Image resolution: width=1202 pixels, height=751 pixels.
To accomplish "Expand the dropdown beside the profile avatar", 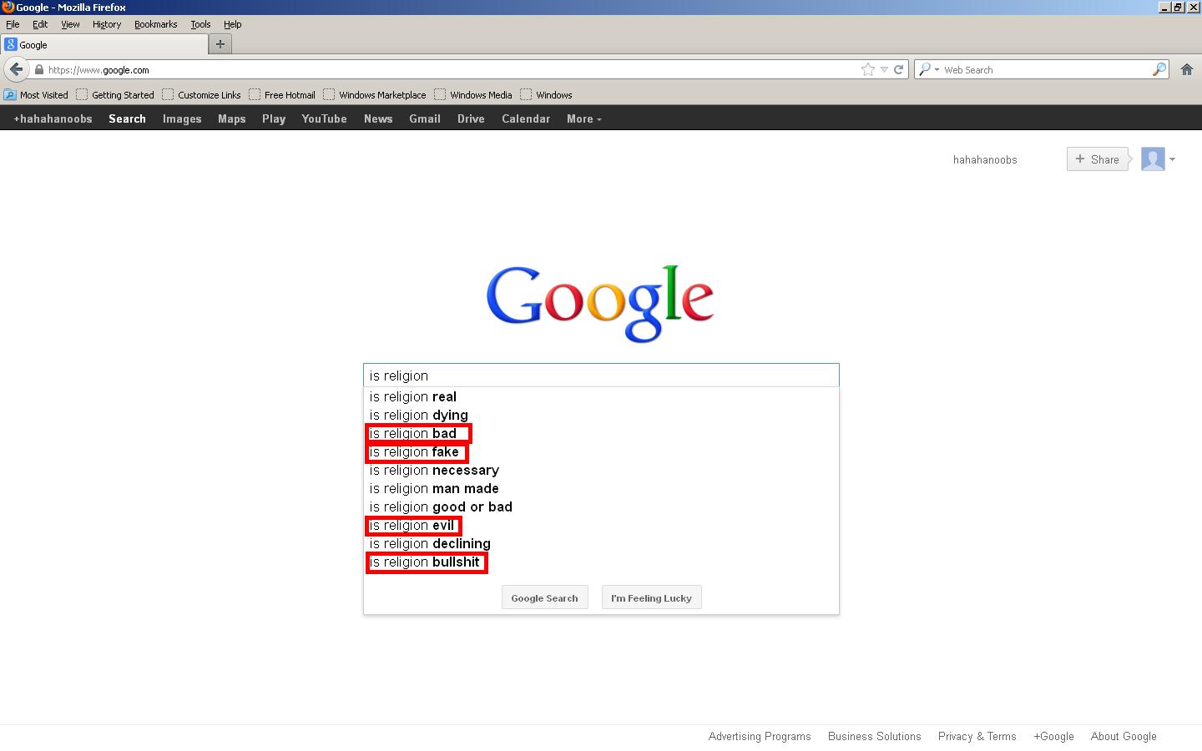I will 1174,159.
